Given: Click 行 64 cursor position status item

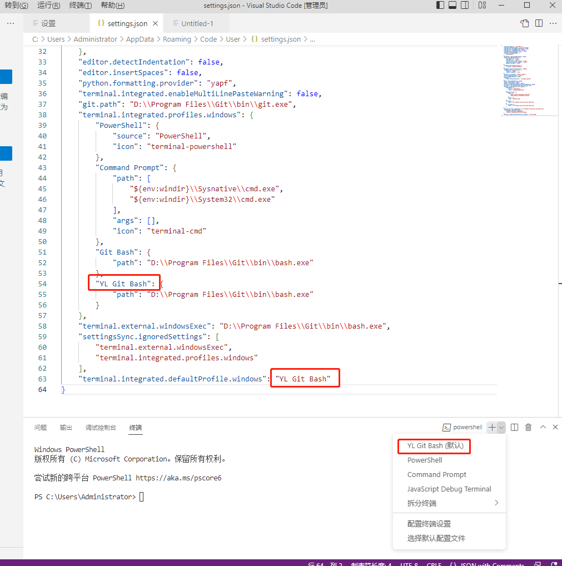Looking at the screenshot, I should click(x=325, y=563).
